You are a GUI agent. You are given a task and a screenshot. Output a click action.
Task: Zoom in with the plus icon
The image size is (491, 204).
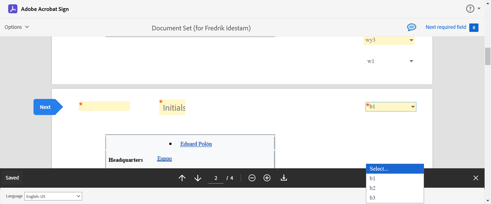[267, 178]
